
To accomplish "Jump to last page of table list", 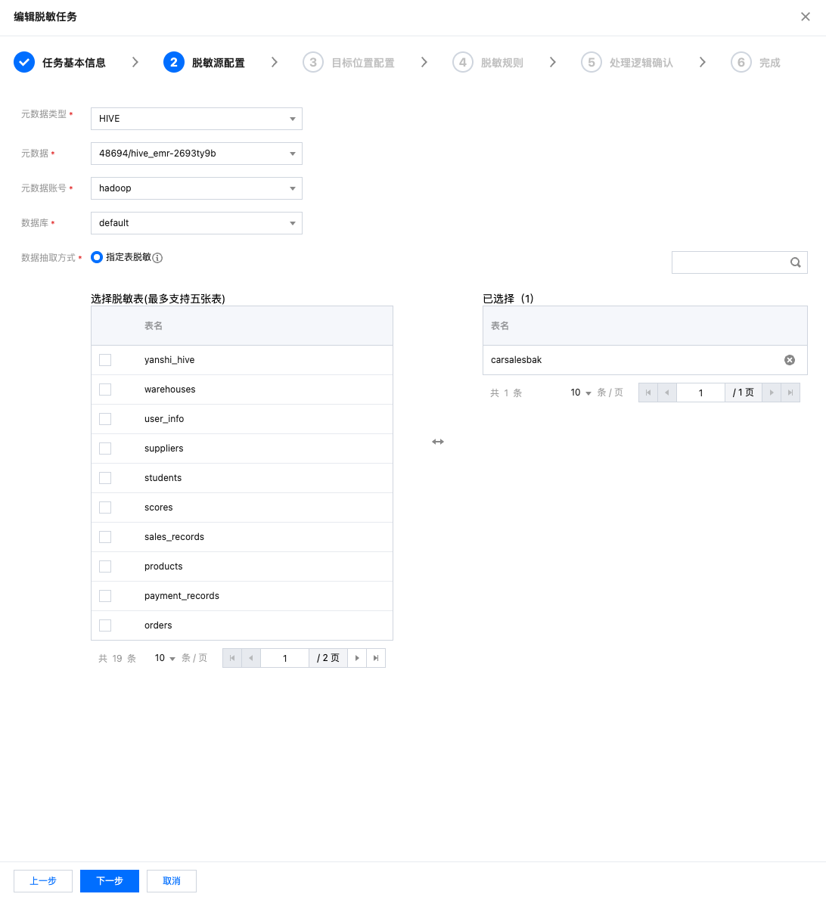I will (376, 658).
